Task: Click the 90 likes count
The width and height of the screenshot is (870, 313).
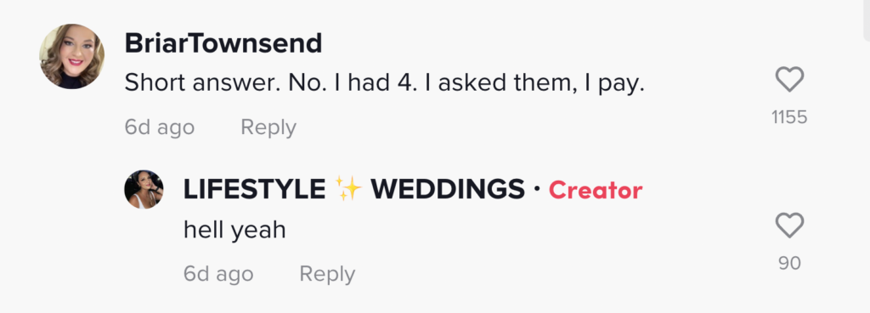Action: pos(789,264)
